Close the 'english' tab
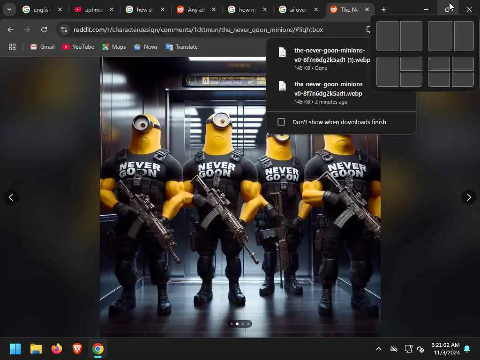The image size is (480, 360). tap(60, 10)
